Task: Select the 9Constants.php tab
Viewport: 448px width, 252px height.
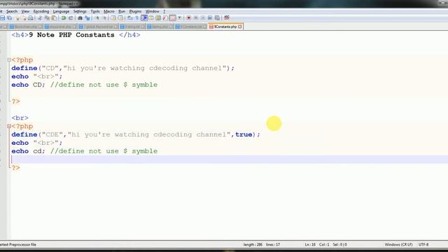Action: [x=225, y=27]
